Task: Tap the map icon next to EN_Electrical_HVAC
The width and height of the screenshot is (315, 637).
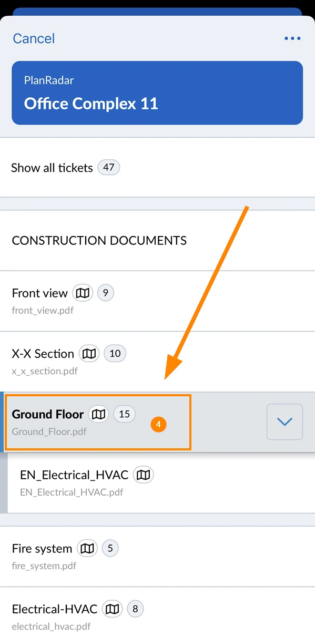Action: [144, 475]
